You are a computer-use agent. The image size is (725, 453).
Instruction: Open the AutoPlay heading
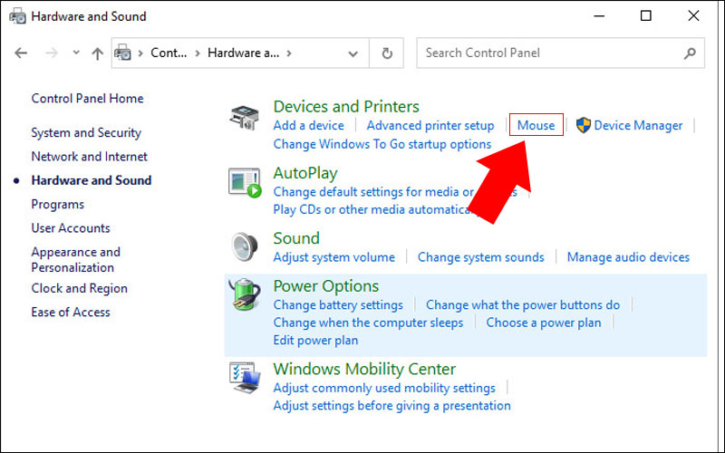pos(305,173)
